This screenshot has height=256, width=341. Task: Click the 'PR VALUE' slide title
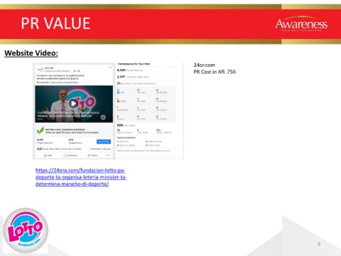tap(55, 23)
